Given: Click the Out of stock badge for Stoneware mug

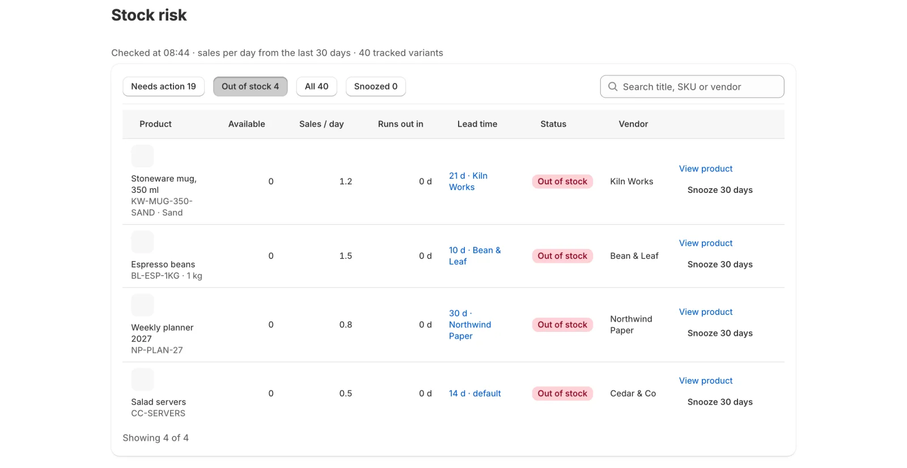Looking at the screenshot, I should pos(562,182).
